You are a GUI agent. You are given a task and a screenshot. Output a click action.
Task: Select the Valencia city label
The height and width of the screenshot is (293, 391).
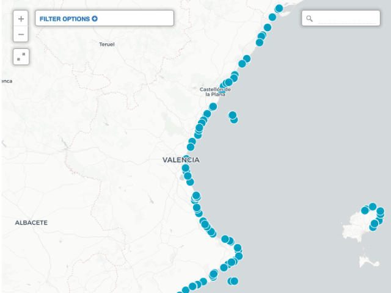click(x=181, y=160)
